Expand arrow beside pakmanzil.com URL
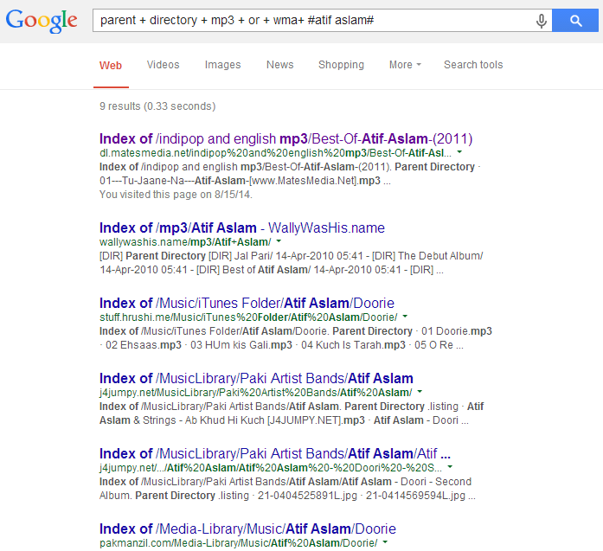Image resolution: width=603 pixels, height=551 pixels. coord(385,542)
